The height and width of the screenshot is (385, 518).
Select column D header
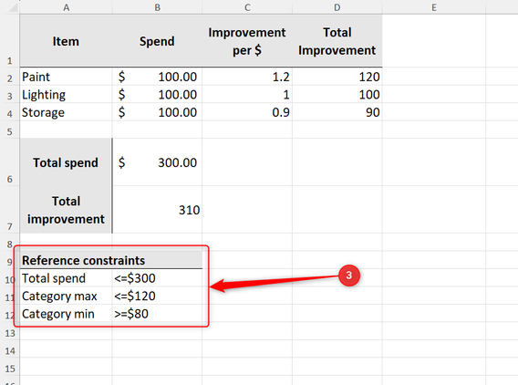[x=337, y=7]
